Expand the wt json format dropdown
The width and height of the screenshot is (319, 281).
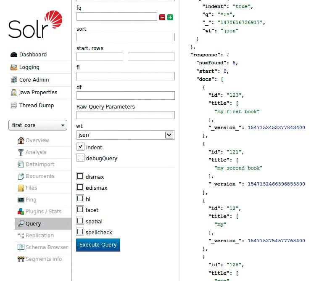pyautogui.click(x=125, y=135)
